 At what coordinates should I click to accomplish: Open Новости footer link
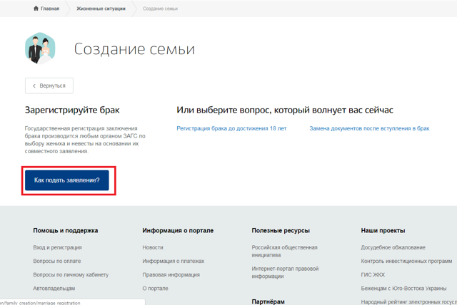pyautogui.click(x=153, y=247)
